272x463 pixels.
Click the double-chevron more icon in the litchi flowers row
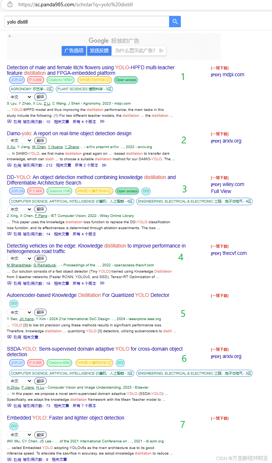(103, 121)
